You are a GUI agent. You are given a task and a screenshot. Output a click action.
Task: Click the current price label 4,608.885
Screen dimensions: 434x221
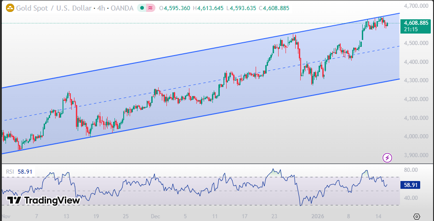(x=415, y=23)
